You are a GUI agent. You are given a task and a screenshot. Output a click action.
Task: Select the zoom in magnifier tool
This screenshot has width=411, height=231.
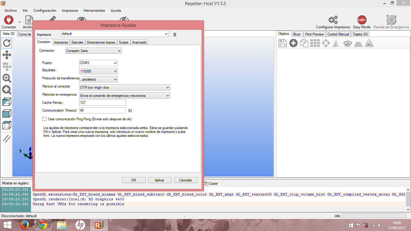coord(7,78)
